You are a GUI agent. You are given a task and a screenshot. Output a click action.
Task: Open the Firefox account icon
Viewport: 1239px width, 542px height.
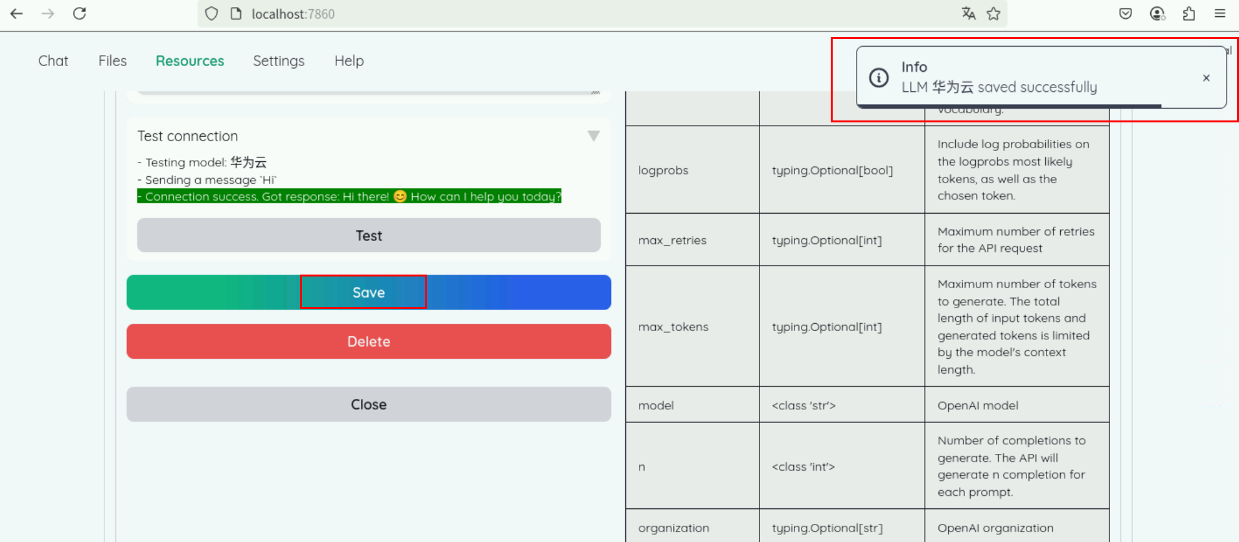click(1157, 14)
